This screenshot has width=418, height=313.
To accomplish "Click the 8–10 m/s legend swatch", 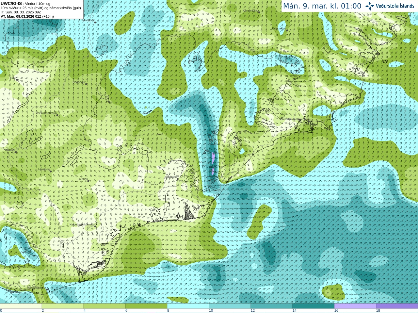I will point(188,306).
